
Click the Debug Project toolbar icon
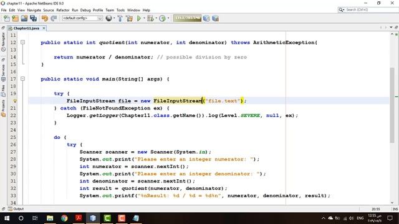[x=150, y=18]
